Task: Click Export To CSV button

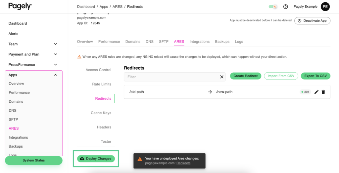Action: [x=315, y=76]
